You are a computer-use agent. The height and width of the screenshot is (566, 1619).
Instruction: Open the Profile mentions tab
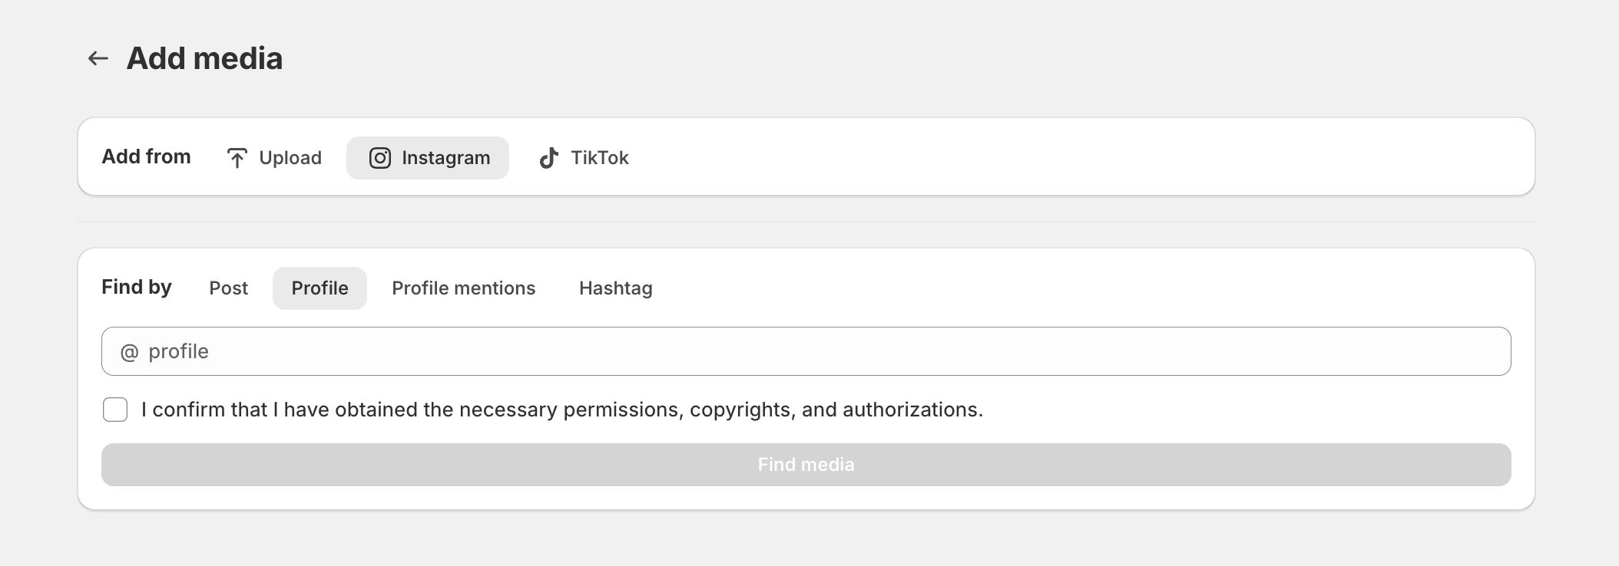click(x=463, y=288)
